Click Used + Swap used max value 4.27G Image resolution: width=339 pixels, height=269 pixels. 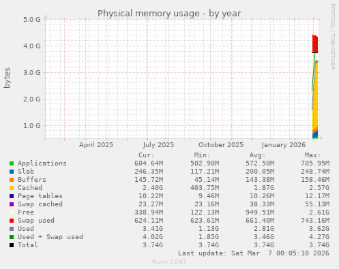coord(319,237)
